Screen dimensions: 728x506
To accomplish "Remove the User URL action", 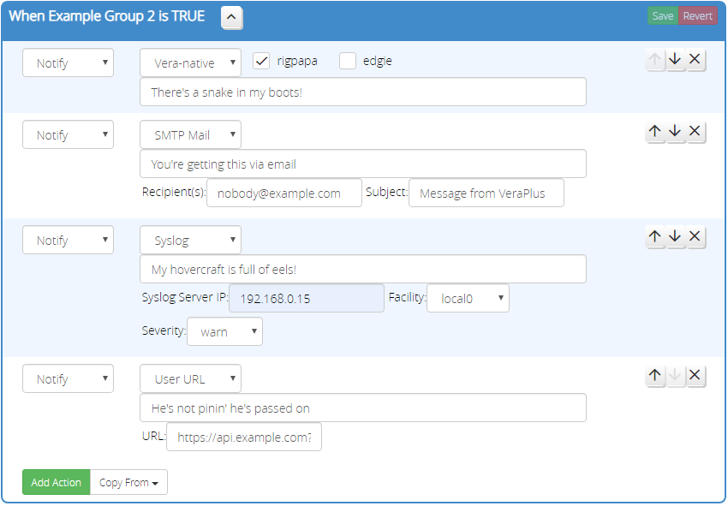I will (x=695, y=375).
